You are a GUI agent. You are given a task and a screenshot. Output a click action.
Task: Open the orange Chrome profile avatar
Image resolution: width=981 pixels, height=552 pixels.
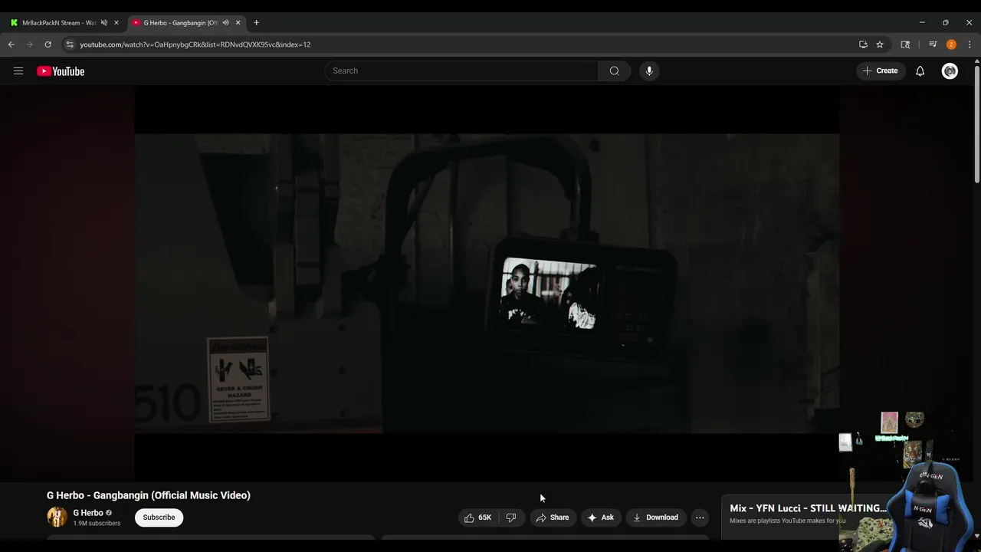pyautogui.click(x=951, y=44)
